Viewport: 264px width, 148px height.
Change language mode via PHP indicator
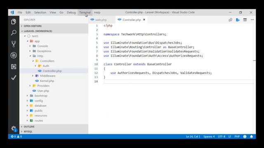pyautogui.click(x=237, y=136)
